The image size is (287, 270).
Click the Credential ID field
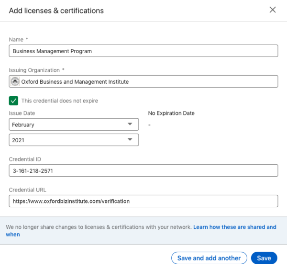[x=143, y=170]
